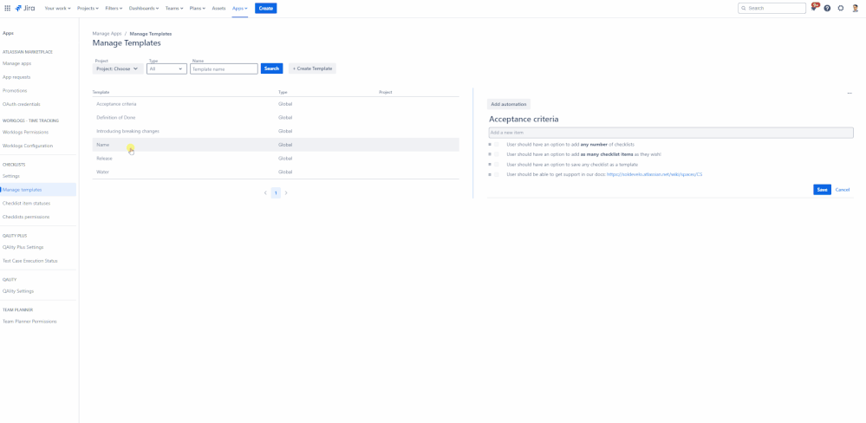Open Worklogs Configuration in the sidebar
Viewport: 866px width, 423px height.
click(x=28, y=146)
